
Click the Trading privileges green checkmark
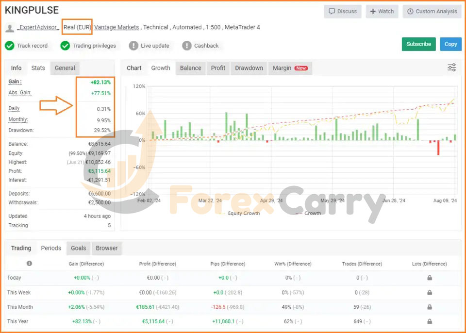pyautogui.click(x=65, y=46)
